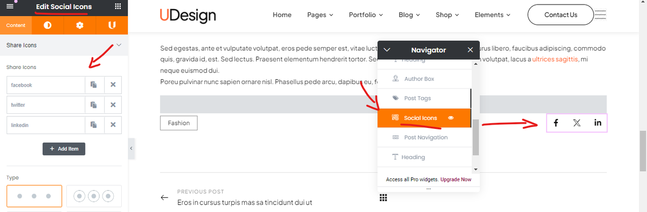Click the X (Twitter) share icon
The height and width of the screenshot is (212, 647).
point(577,123)
